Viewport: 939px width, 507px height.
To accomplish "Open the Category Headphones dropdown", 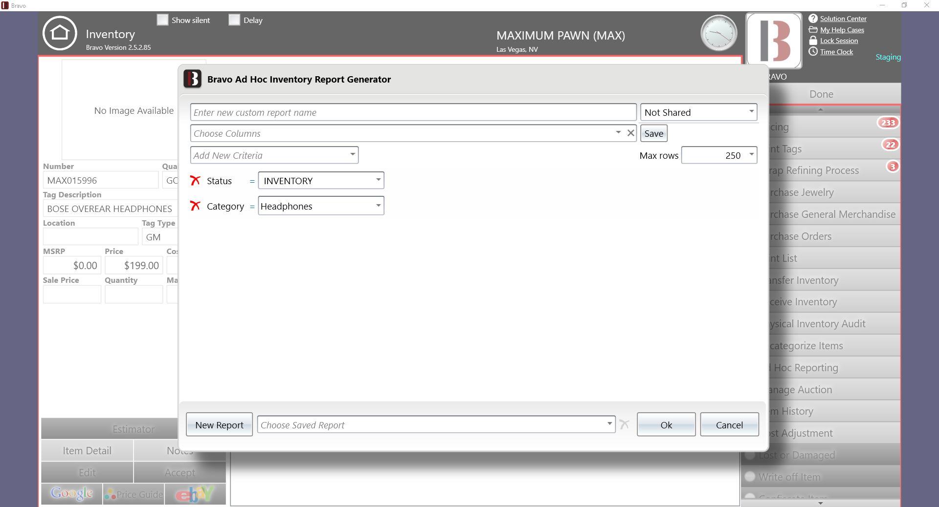I will point(321,206).
